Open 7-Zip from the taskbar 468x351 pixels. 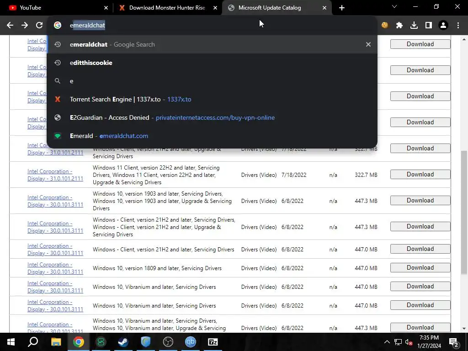coord(213,342)
